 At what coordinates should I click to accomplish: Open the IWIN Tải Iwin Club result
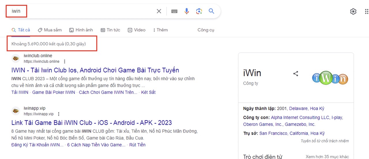coord(95,70)
